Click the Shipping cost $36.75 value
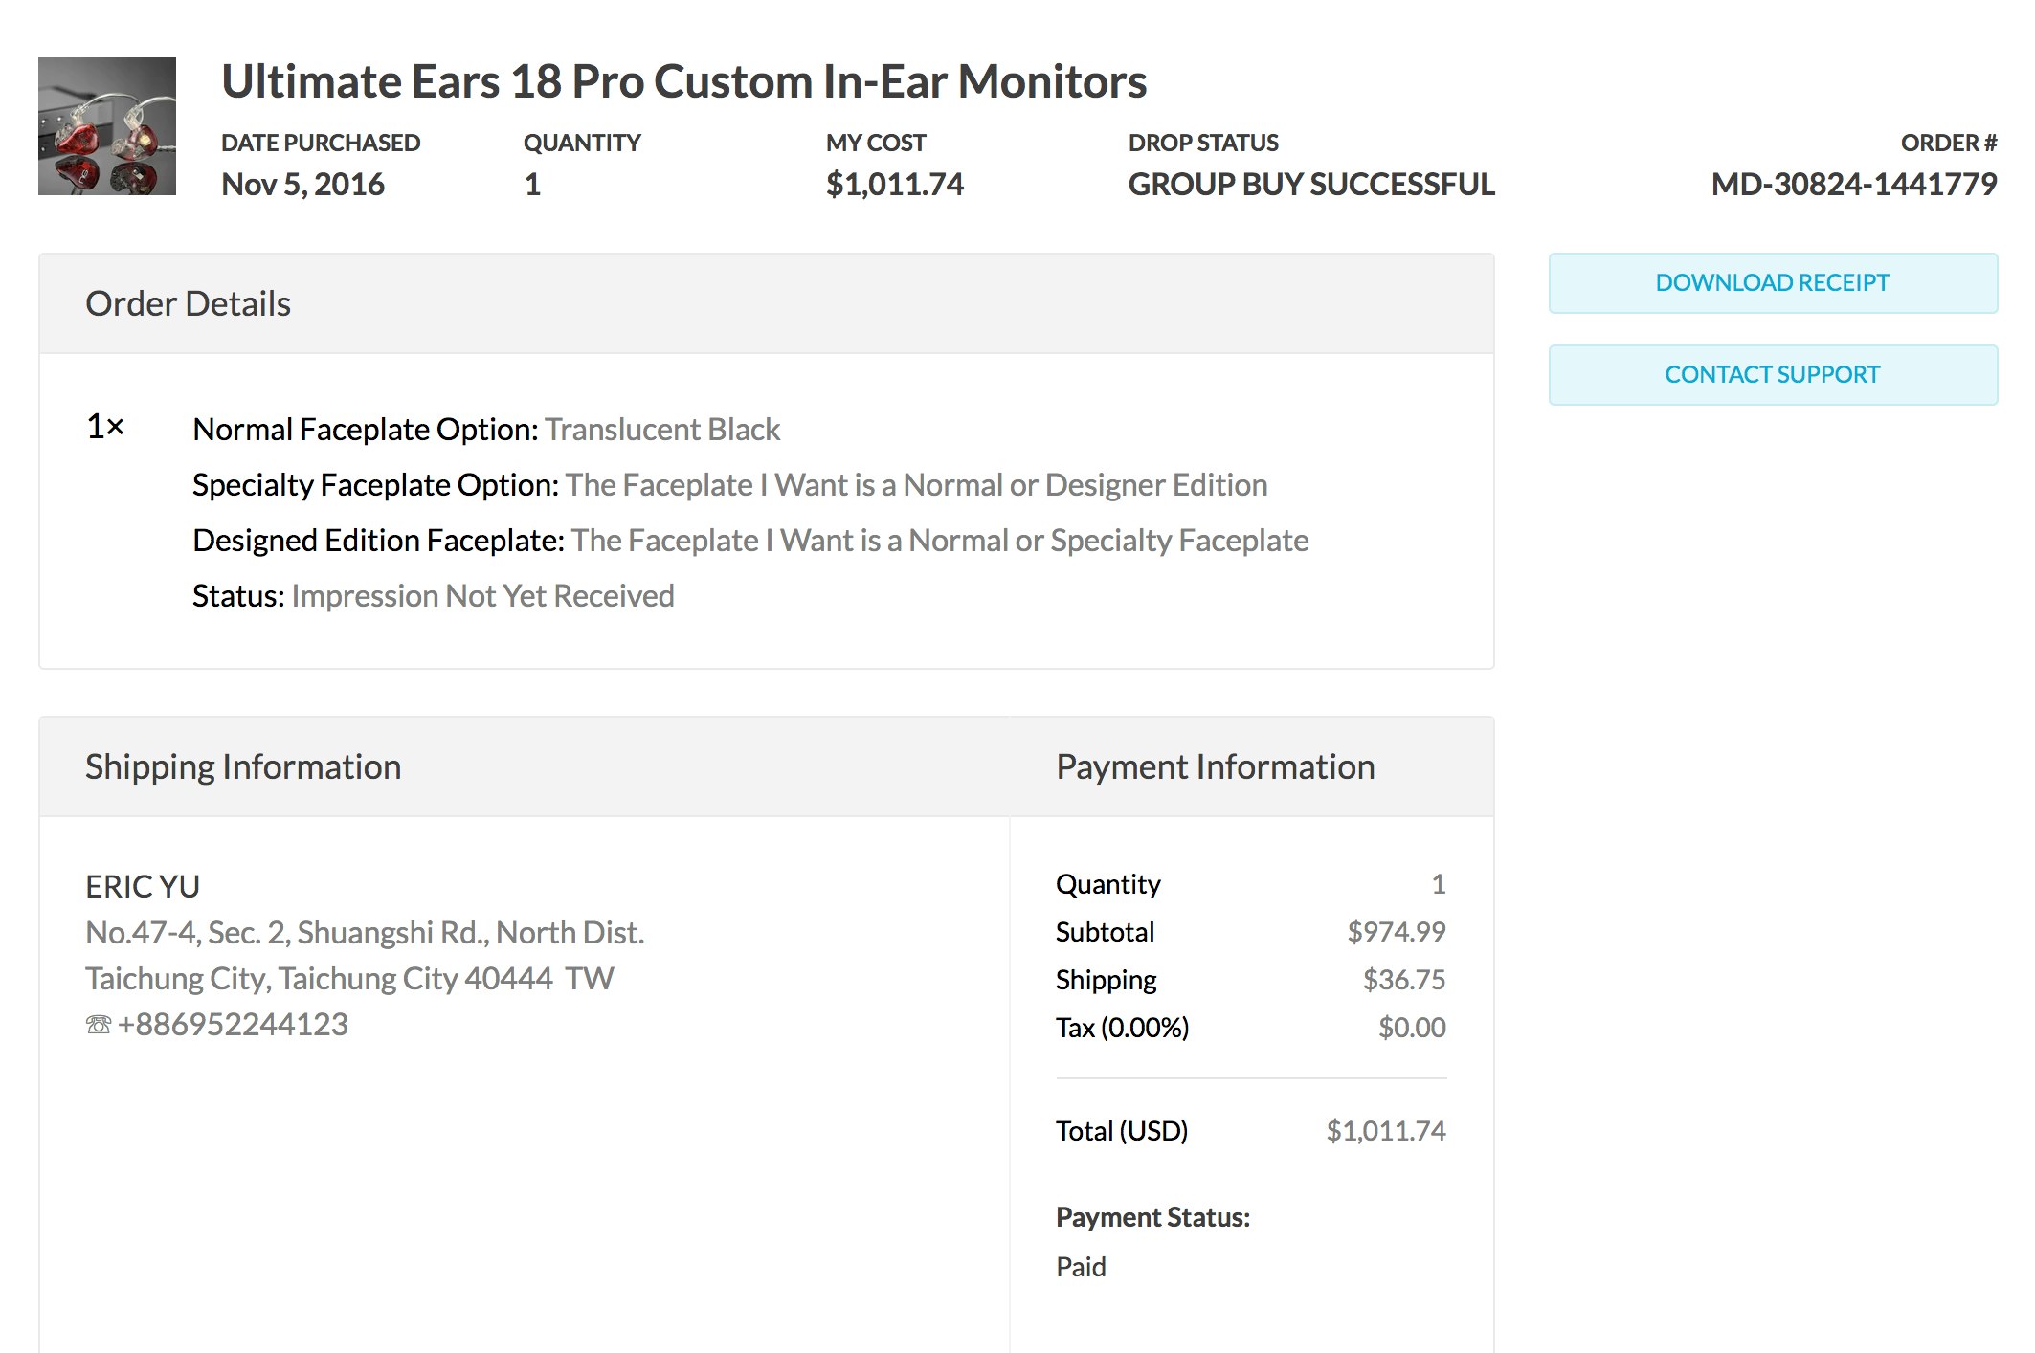The height and width of the screenshot is (1353, 2035). tap(1403, 980)
